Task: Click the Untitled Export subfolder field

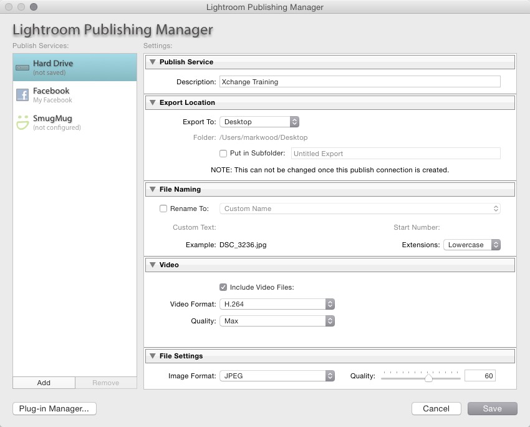Action: click(x=396, y=154)
